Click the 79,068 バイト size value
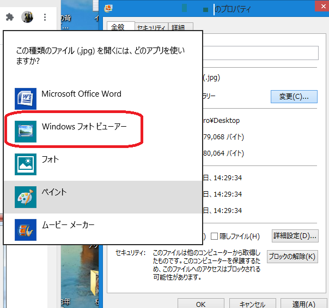Screen dimensions: 329x308 pos(223,137)
